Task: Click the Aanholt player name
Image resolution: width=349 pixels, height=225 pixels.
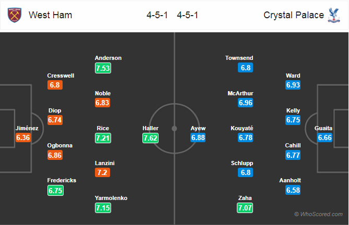Action: (x=290, y=180)
